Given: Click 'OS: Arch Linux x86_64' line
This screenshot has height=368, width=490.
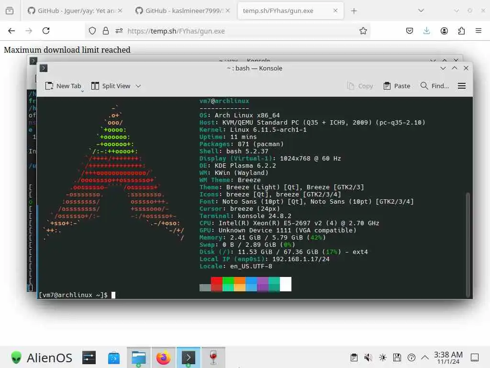Looking at the screenshot, I should click(x=239, y=115).
